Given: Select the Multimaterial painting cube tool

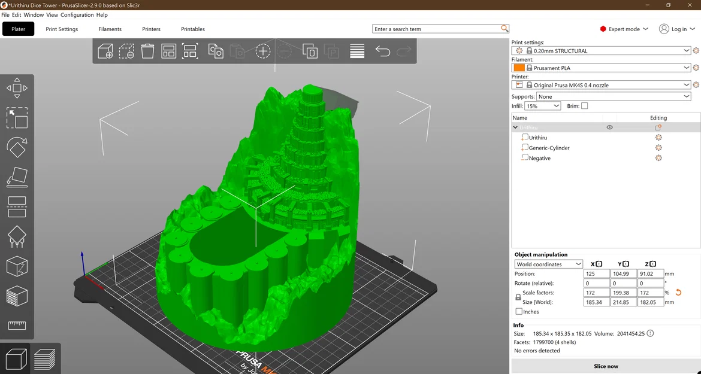Looking at the screenshot, I should point(17,296).
